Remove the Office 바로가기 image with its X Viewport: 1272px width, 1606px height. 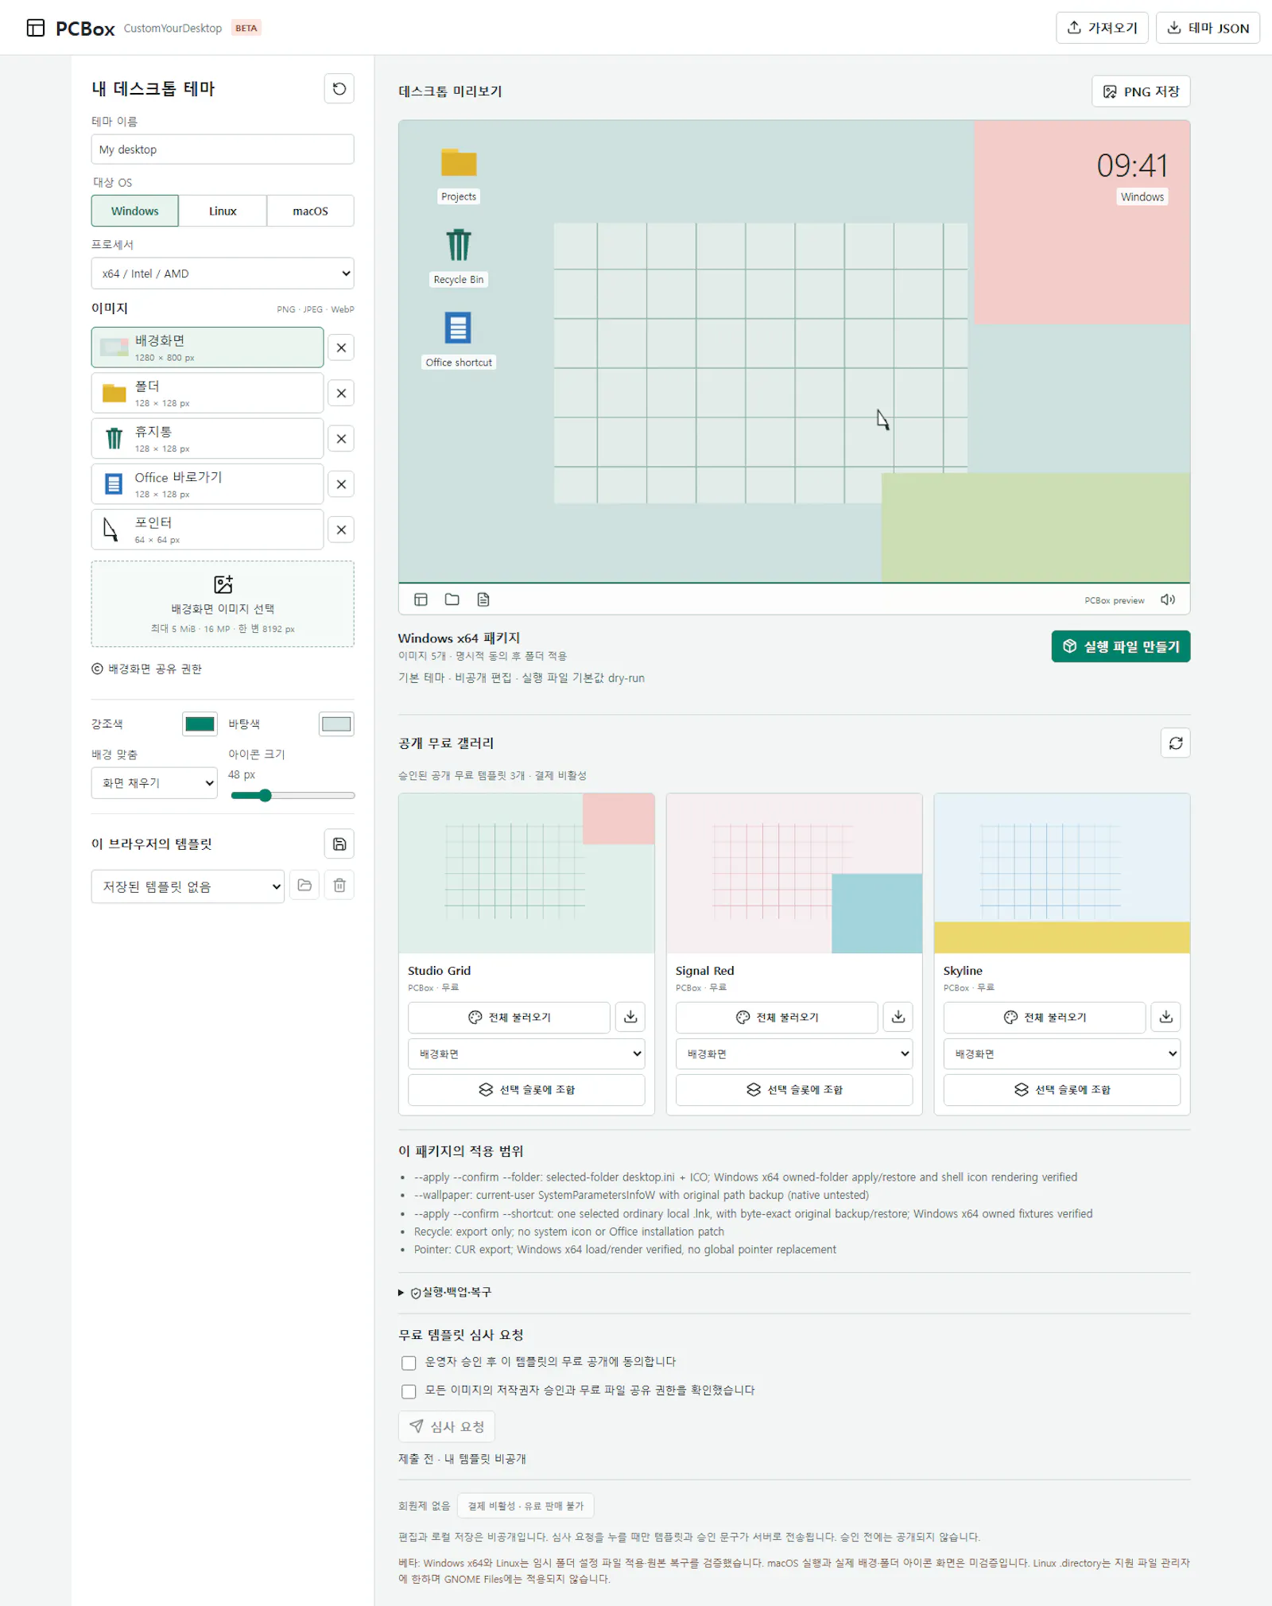341,484
